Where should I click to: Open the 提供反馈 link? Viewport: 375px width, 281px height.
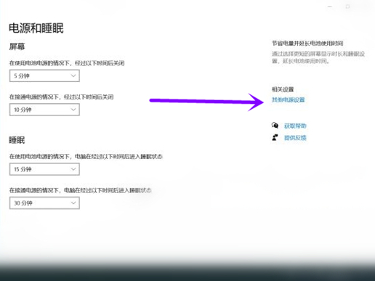point(295,138)
